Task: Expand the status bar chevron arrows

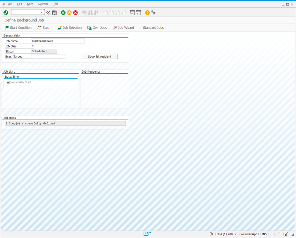Action: (211, 234)
